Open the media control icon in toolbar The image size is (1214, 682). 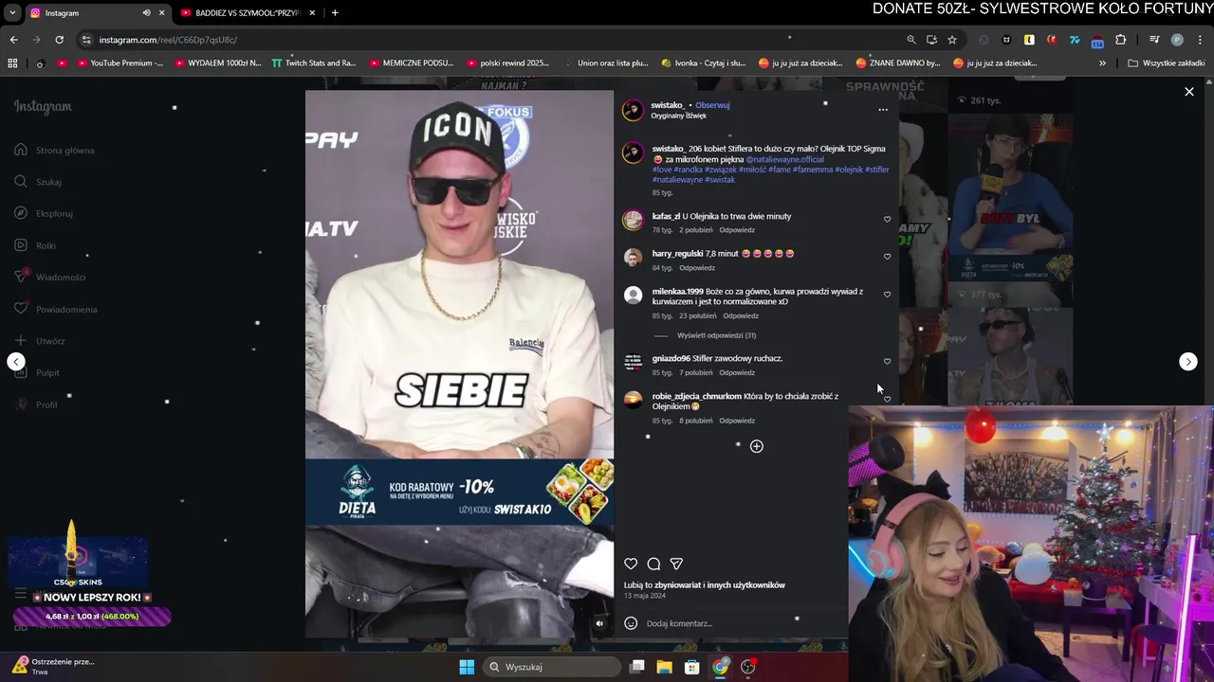(1154, 40)
